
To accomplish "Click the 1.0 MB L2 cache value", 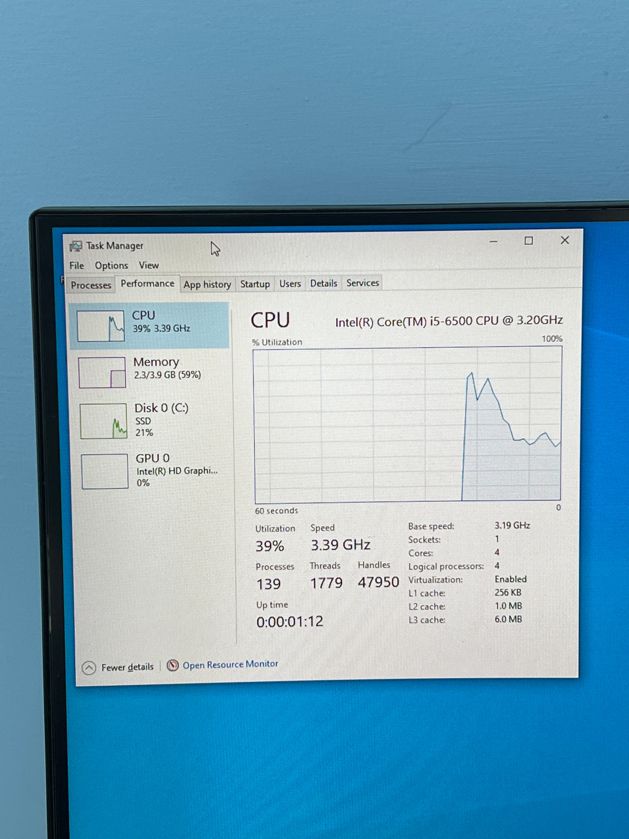I will (508, 606).
